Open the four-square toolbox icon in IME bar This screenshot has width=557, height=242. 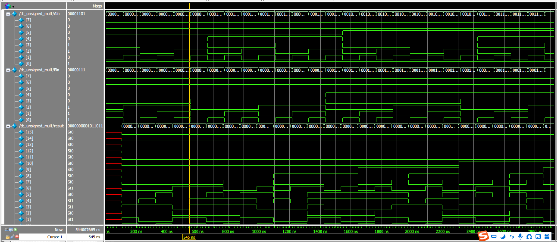click(547, 236)
